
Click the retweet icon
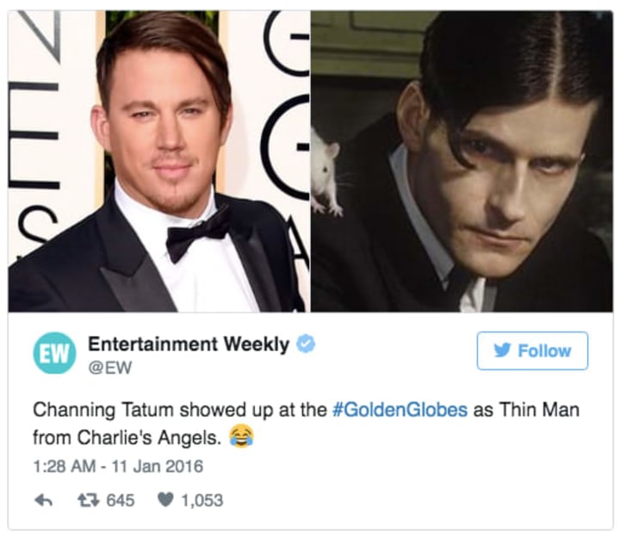[x=88, y=500]
